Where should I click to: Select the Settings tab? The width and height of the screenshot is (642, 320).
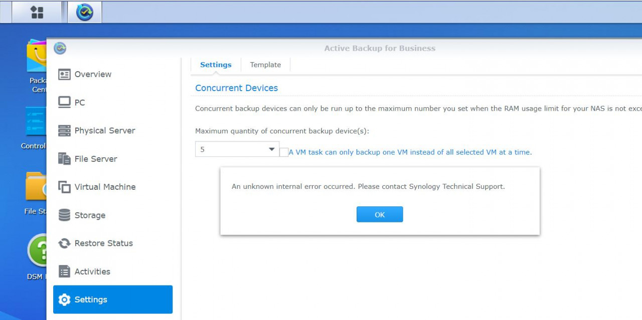pos(216,65)
